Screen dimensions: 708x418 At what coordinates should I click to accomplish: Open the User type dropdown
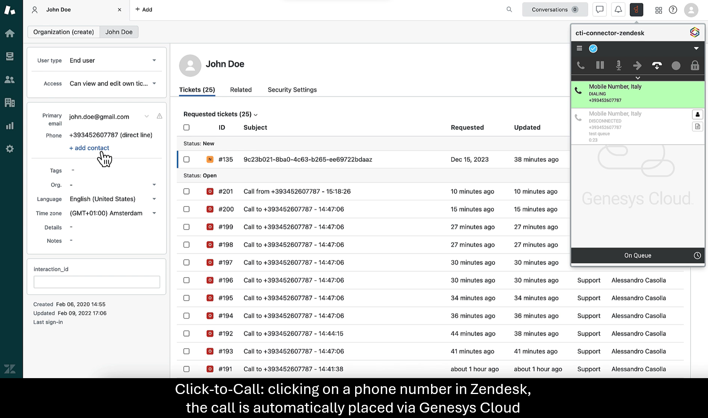(x=112, y=60)
